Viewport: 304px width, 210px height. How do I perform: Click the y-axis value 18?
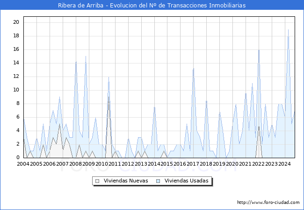[16, 36]
